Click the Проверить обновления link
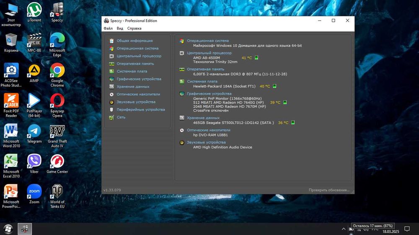 click(329, 190)
